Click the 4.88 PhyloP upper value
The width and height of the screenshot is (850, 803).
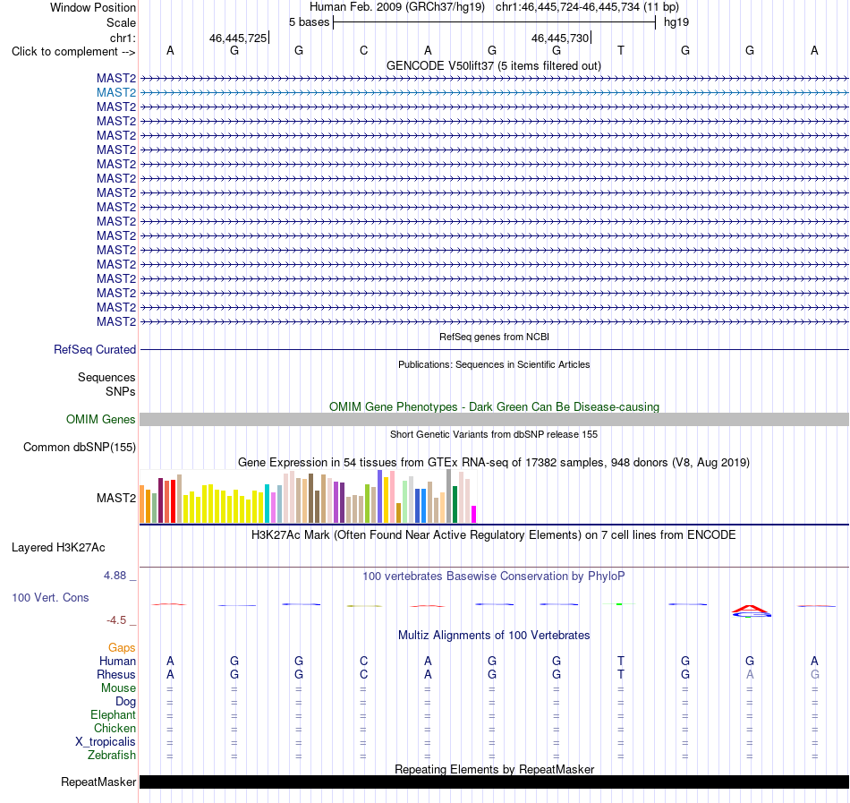(x=115, y=576)
